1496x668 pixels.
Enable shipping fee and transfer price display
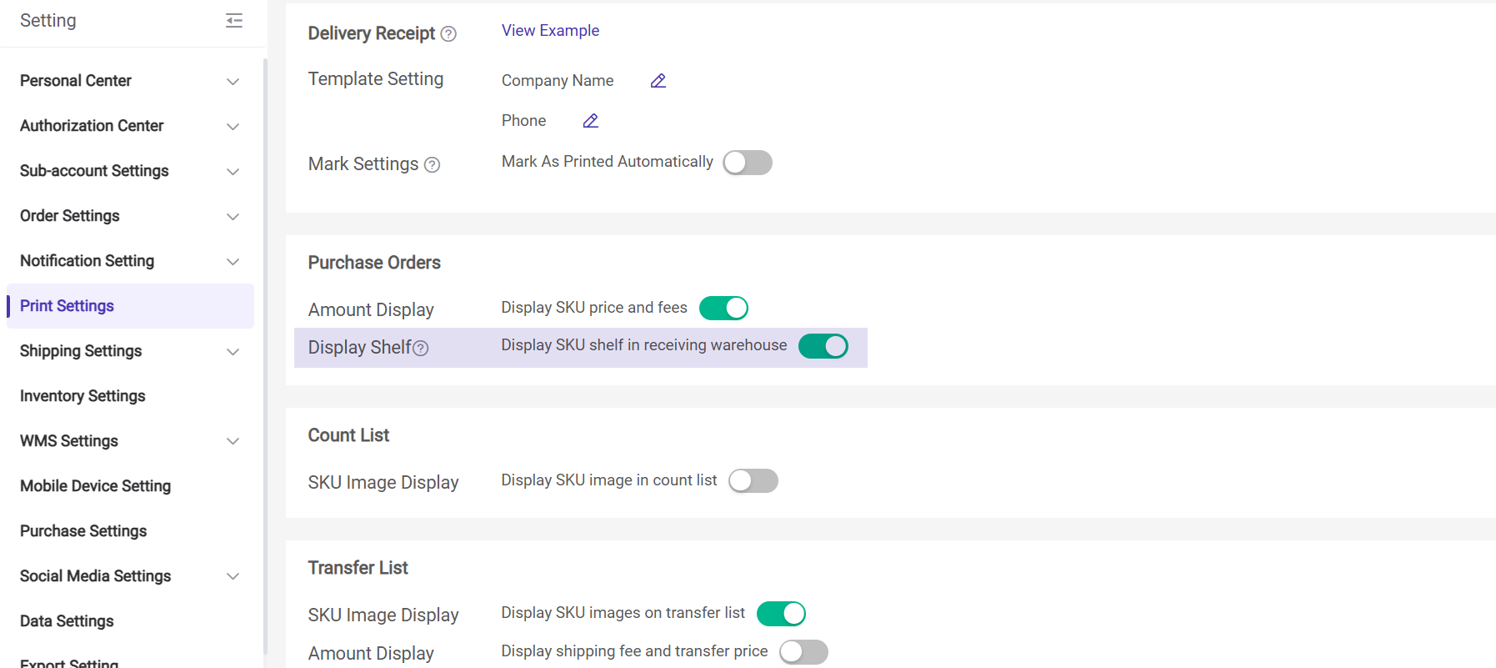tap(803, 652)
